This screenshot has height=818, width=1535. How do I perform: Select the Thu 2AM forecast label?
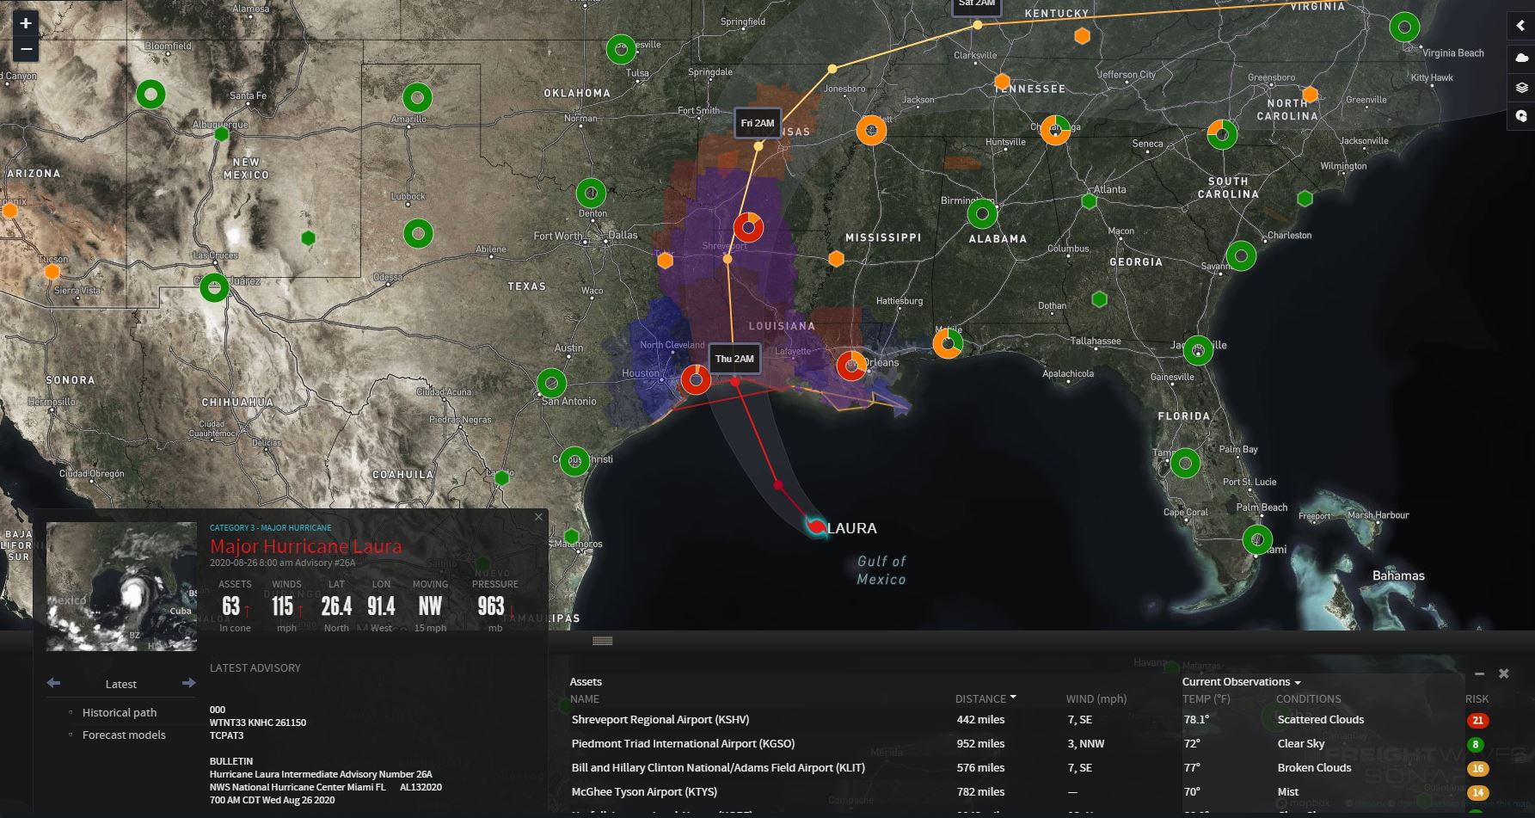pyautogui.click(x=734, y=359)
